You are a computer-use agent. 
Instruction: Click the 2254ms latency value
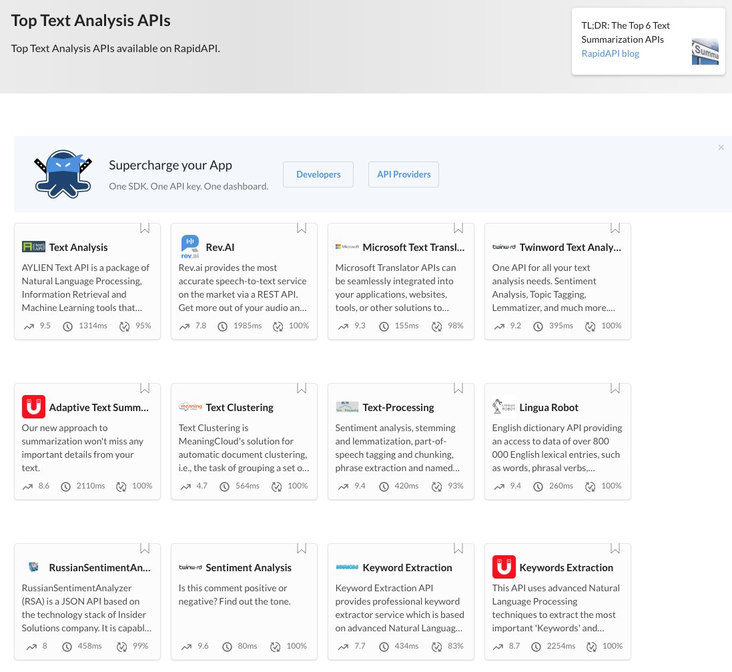click(561, 646)
